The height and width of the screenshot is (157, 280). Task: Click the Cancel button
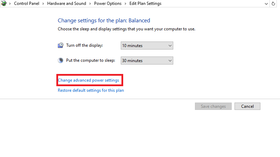(247, 106)
